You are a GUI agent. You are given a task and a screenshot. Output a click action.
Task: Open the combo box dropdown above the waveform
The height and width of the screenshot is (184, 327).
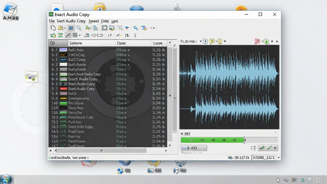201,41
